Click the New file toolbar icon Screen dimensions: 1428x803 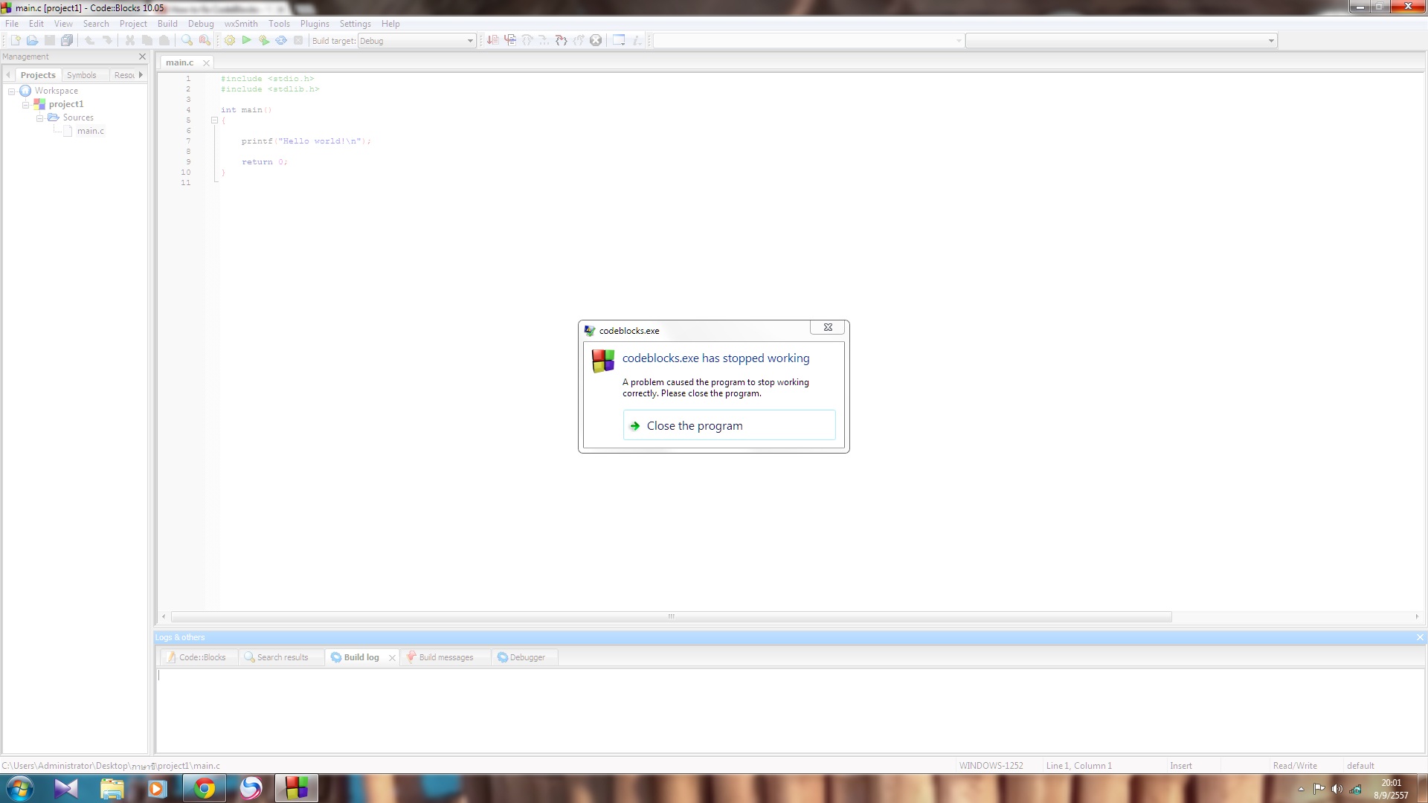click(15, 40)
